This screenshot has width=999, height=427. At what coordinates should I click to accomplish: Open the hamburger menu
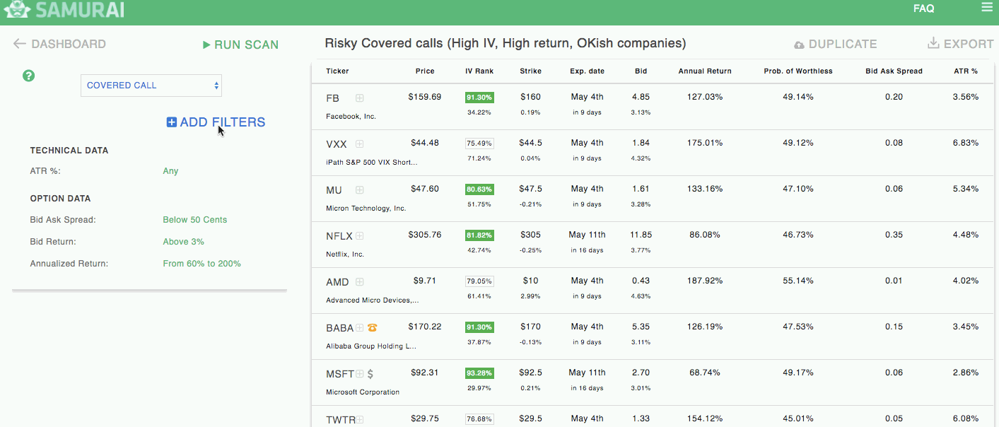click(x=987, y=7)
